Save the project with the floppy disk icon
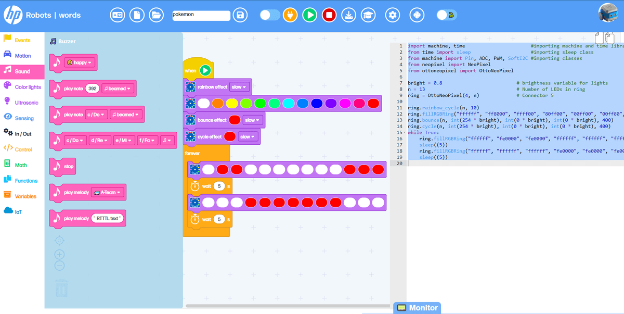The image size is (624, 314). coord(240,15)
